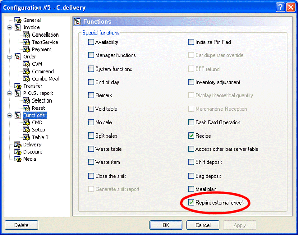Tick the Void table checkbox
Image resolution: width=298 pixels, height=235 pixels.
(x=91, y=109)
